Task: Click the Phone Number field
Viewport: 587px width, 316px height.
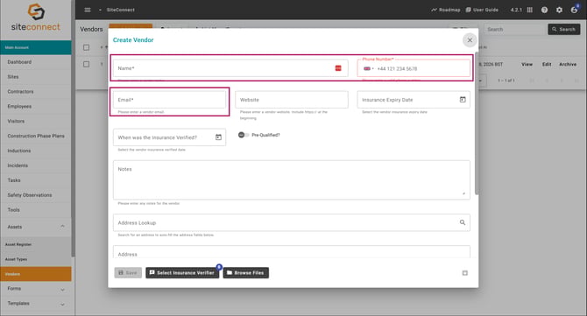Action: pyautogui.click(x=414, y=68)
